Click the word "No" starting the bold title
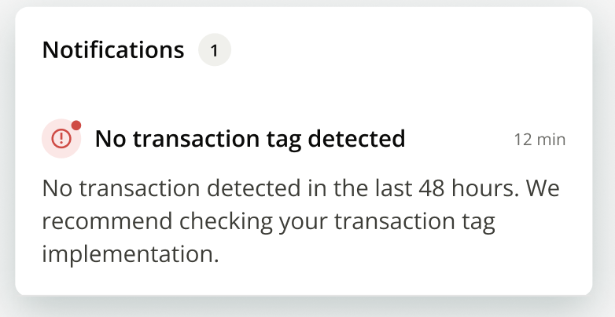The image size is (615, 317). (x=110, y=140)
